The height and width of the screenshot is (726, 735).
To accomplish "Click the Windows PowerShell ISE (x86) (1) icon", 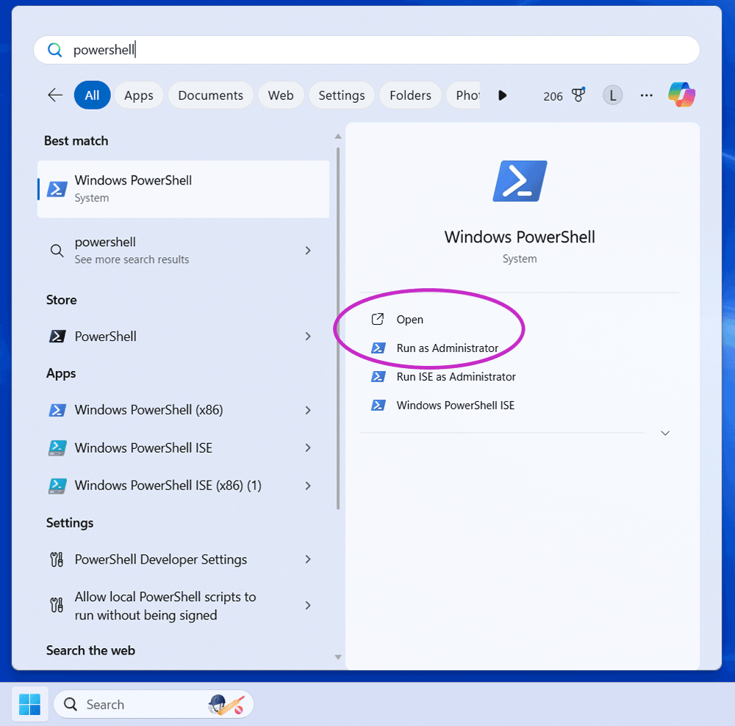I will [x=57, y=486].
